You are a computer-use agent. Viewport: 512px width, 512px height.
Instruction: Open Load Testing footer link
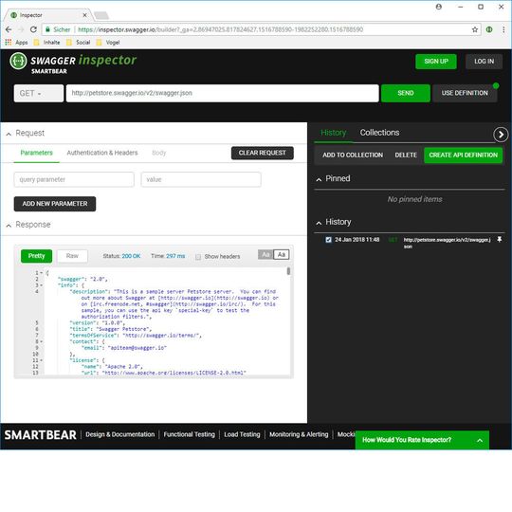pos(242,434)
